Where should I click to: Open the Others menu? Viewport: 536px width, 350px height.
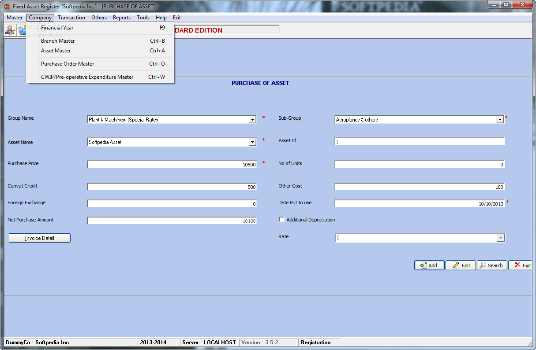point(99,18)
